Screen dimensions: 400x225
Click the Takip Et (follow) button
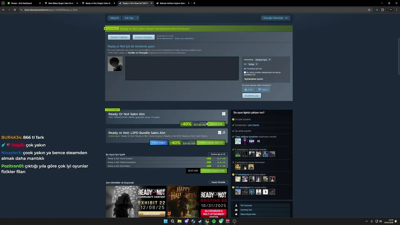click(x=114, y=18)
